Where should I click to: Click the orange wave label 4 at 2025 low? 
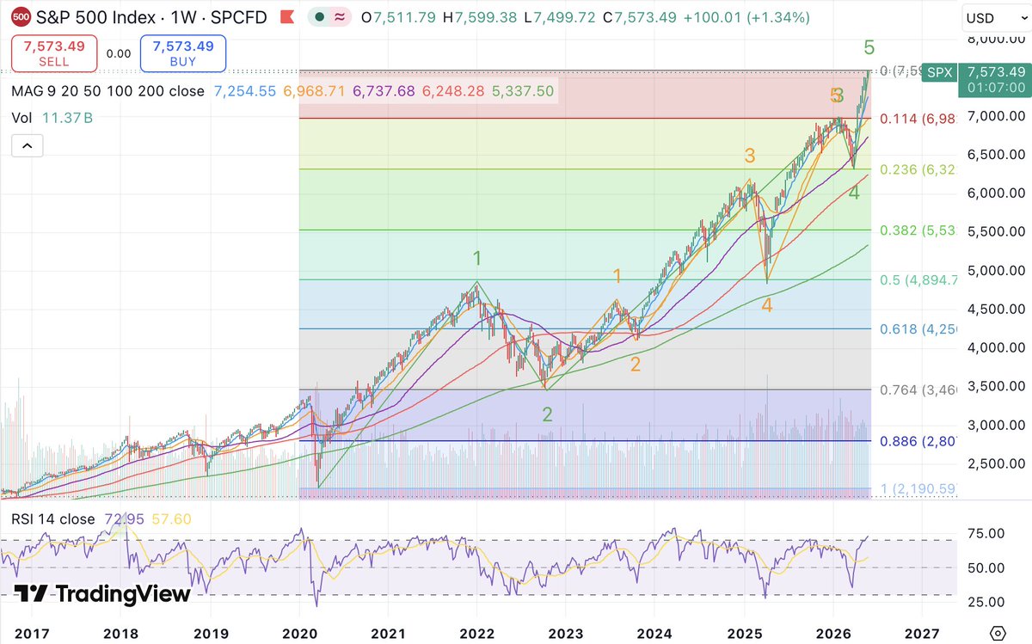(766, 305)
